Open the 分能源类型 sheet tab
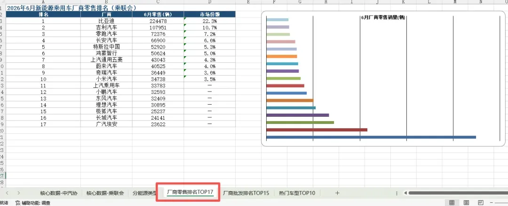 145,193
